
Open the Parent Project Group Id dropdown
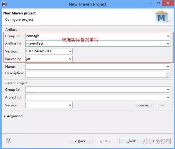168,90
